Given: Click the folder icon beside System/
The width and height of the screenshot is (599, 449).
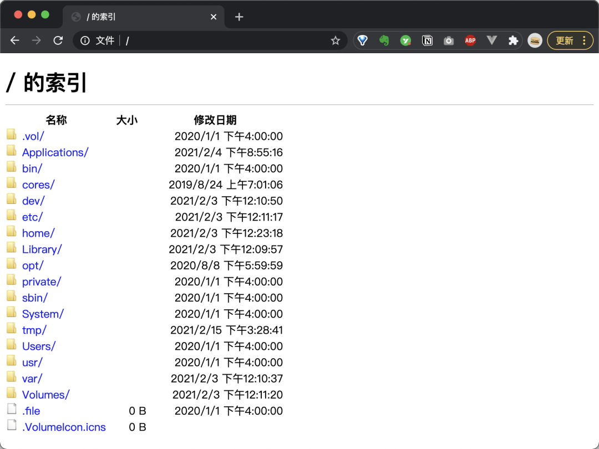Looking at the screenshot, I should [12, 312].
